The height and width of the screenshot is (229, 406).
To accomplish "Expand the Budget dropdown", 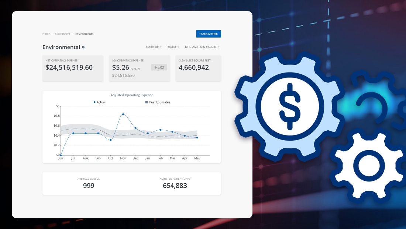I will click(x=173, y=47).
